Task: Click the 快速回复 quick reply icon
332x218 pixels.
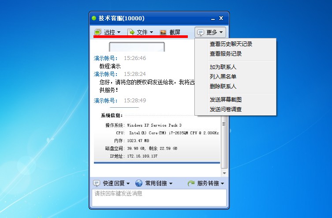Action: pyautogui.click(x=97, y=183)
